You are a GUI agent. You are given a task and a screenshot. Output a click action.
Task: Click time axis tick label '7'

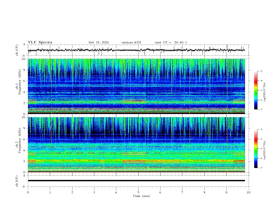click(182, 192)
